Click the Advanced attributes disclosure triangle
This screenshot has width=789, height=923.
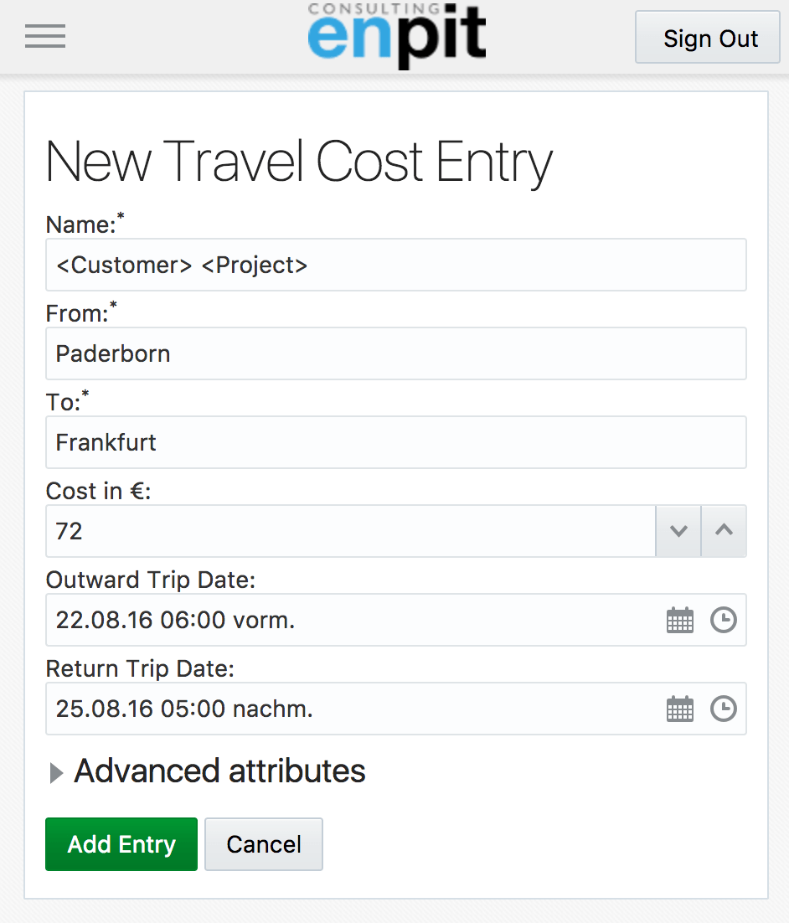coord(56,772)
